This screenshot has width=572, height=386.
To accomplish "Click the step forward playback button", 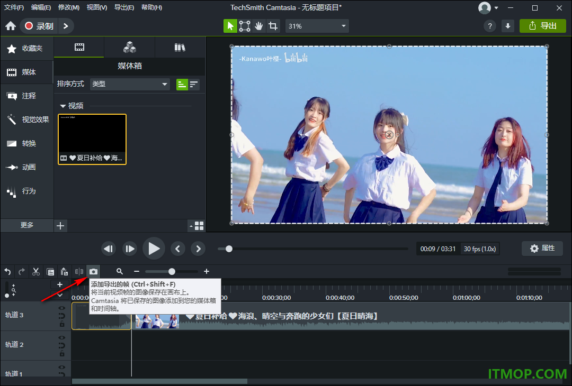I will pyautogui.click(x=130, y=249).
